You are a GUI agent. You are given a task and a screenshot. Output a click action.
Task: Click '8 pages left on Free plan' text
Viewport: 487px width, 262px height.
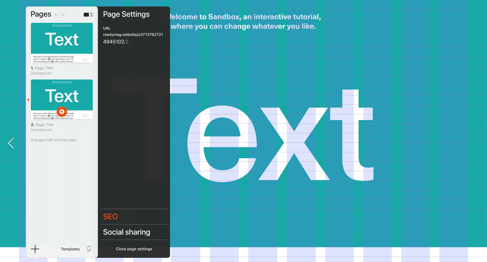(x=54, y=140)
